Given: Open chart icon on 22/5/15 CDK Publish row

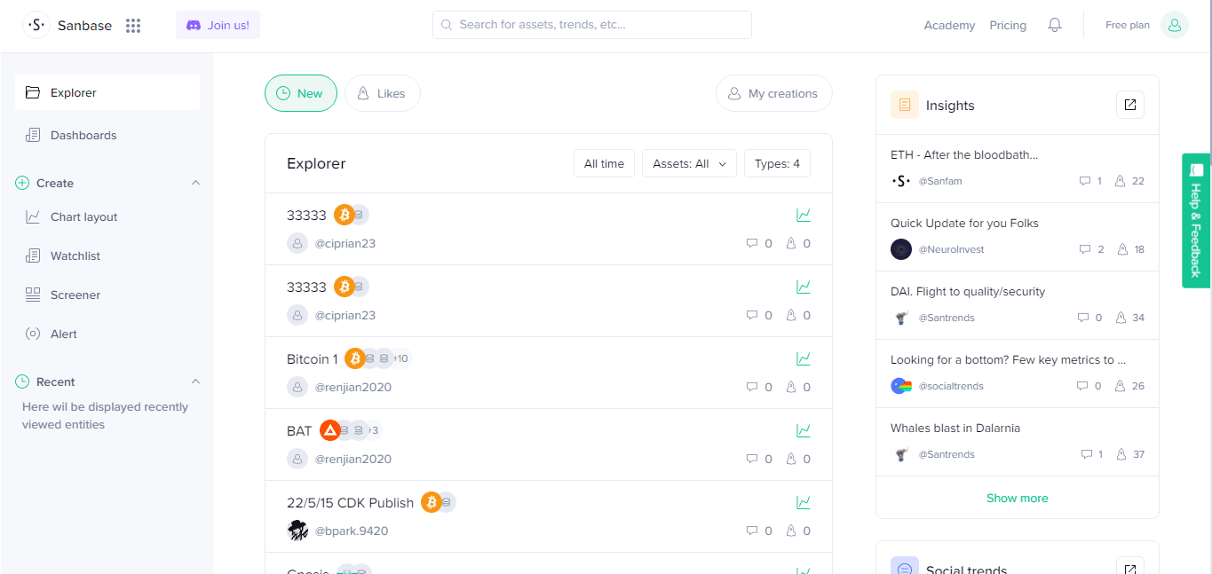Looking at the screenshot, I should (x=804, y=502).
